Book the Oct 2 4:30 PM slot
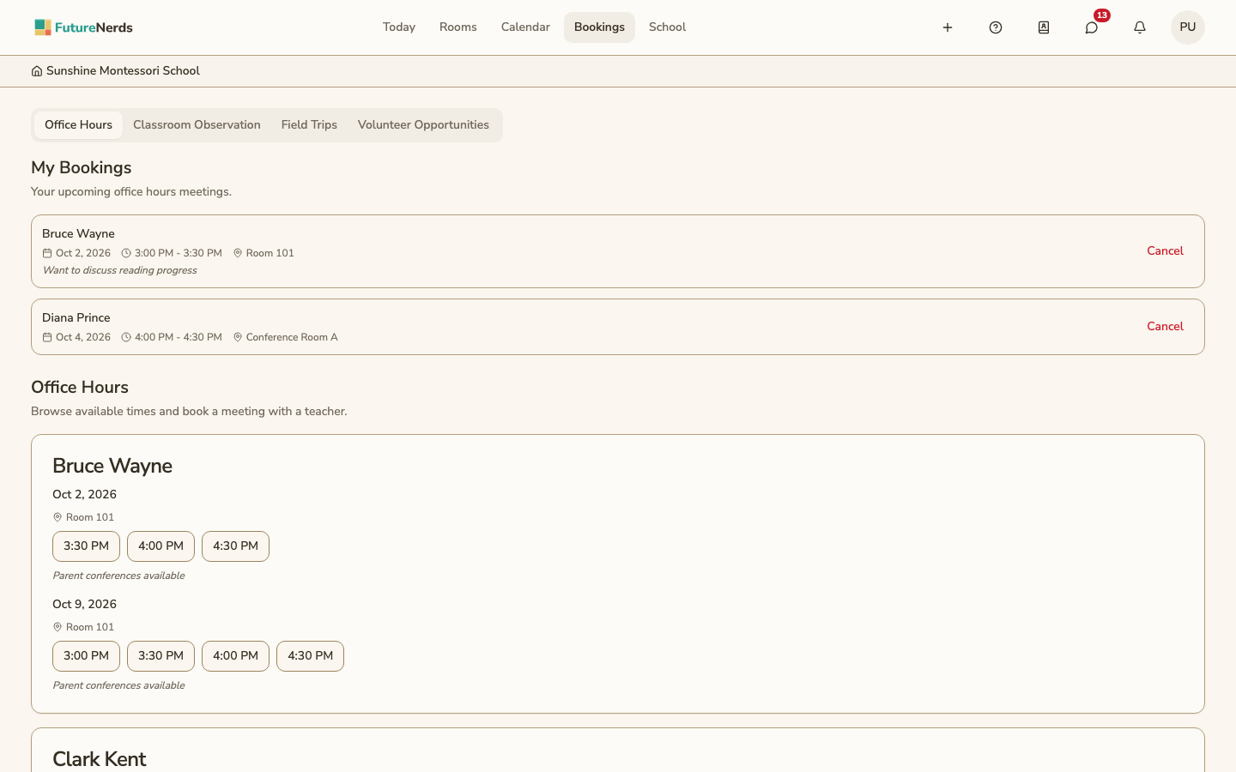This screenshot has width=1236, height=772. (235, 546)
